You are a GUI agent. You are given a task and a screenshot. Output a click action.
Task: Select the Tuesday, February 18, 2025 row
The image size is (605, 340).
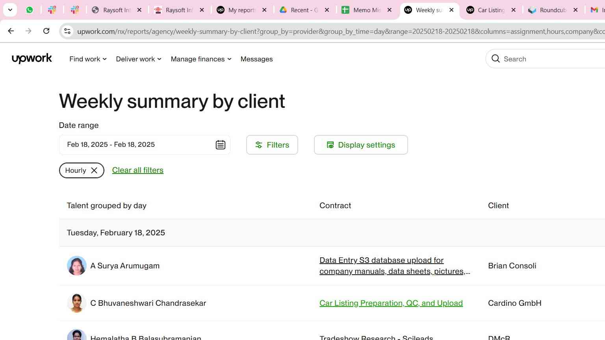click(x=332, y=233)
